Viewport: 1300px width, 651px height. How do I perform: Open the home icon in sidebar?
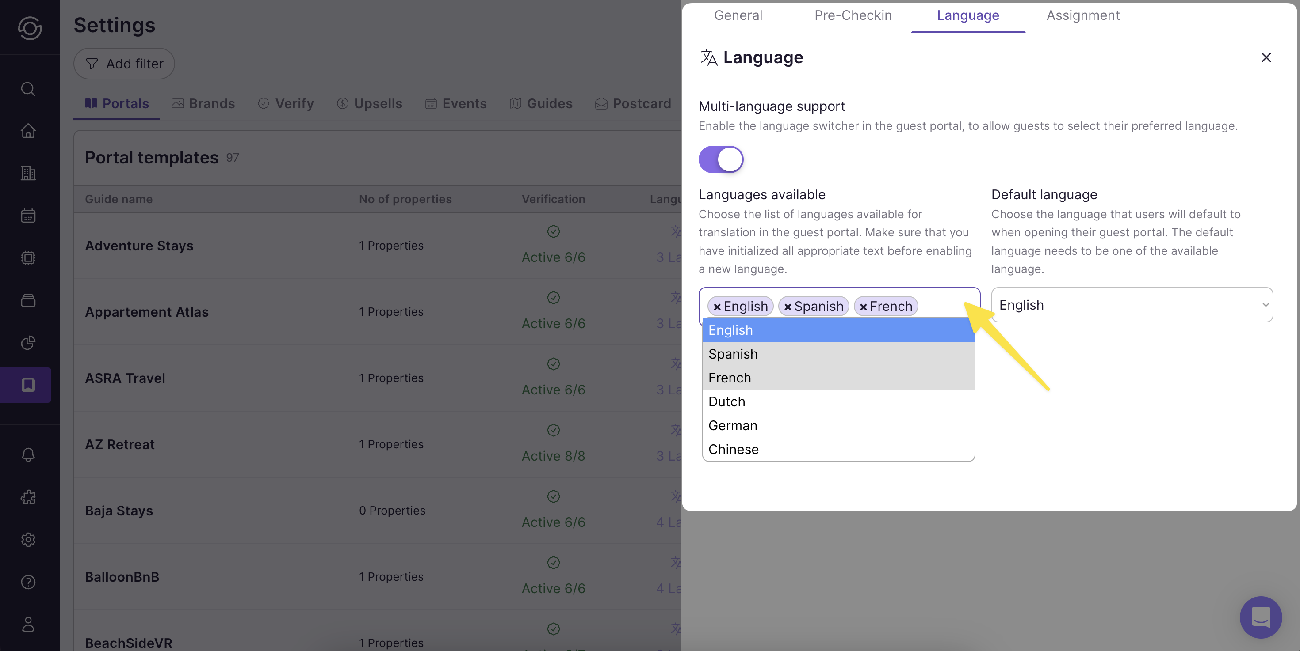tap(28, 131)
